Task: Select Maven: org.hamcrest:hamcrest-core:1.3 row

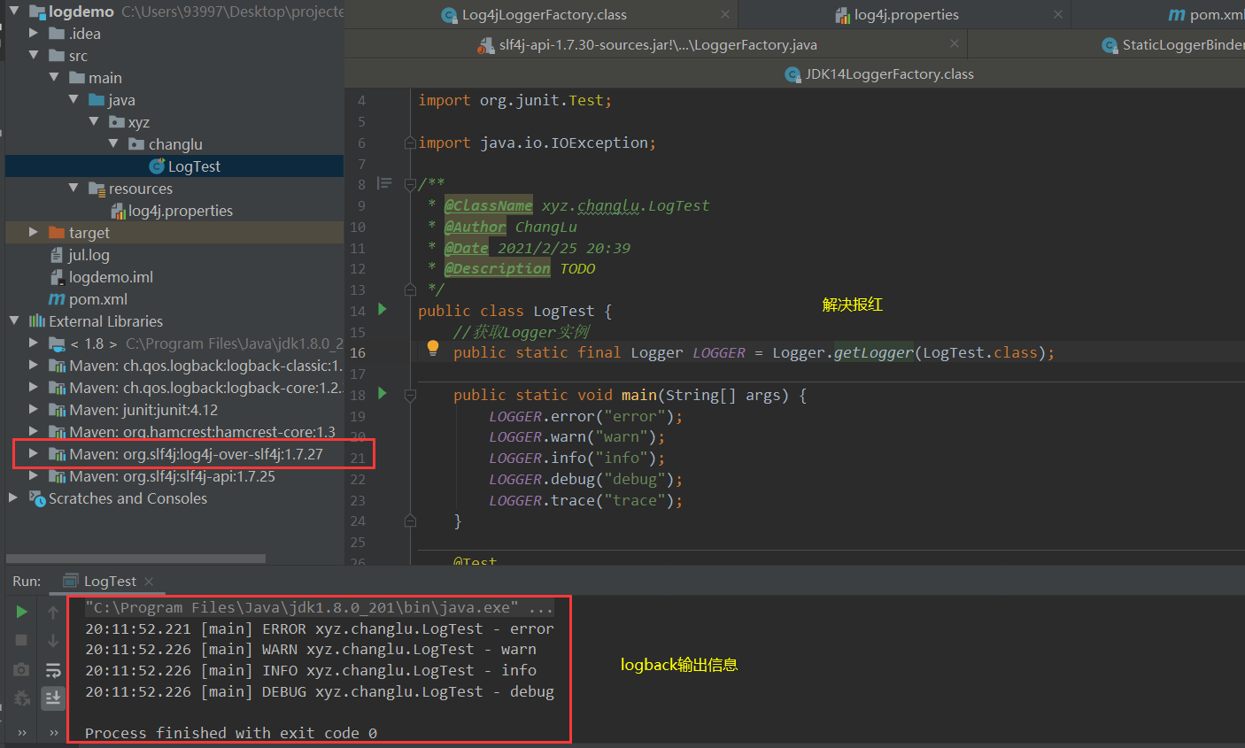Action: click(x=174, y=431)
